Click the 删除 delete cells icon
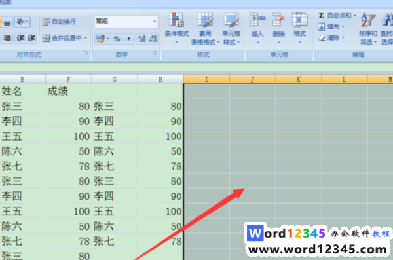Screen dimensions: 393x260 (x=278, y=20)
